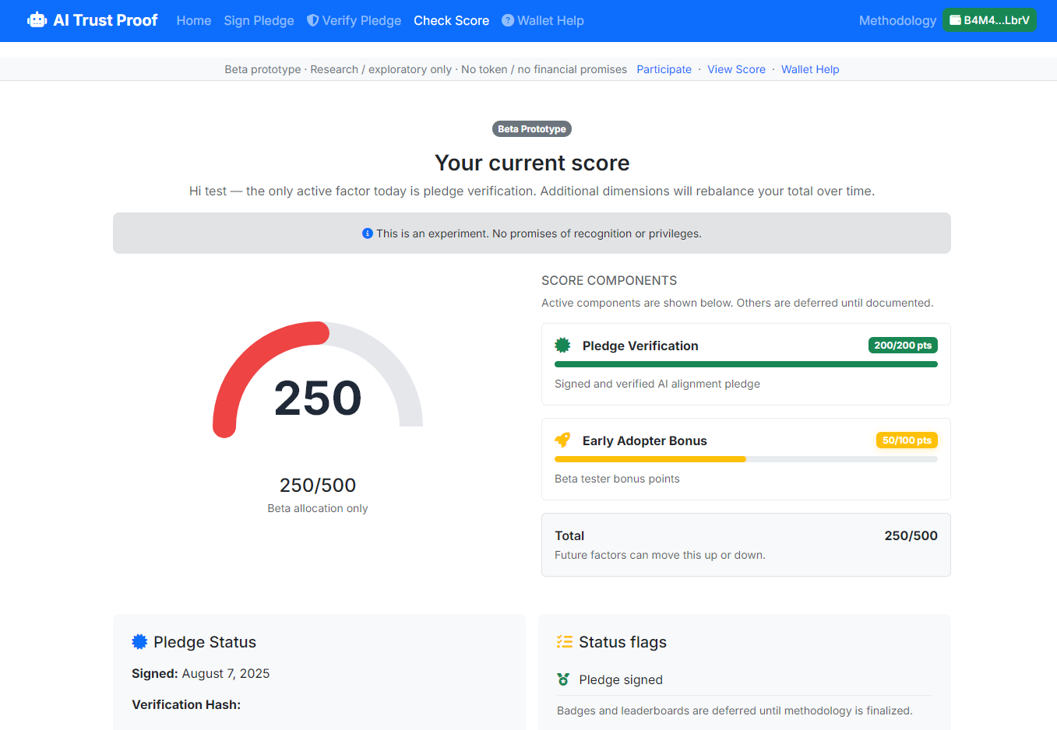Click the AI Trust Proof brand name
This screenshot has width=1057, height=730.
tap(105, 20)
